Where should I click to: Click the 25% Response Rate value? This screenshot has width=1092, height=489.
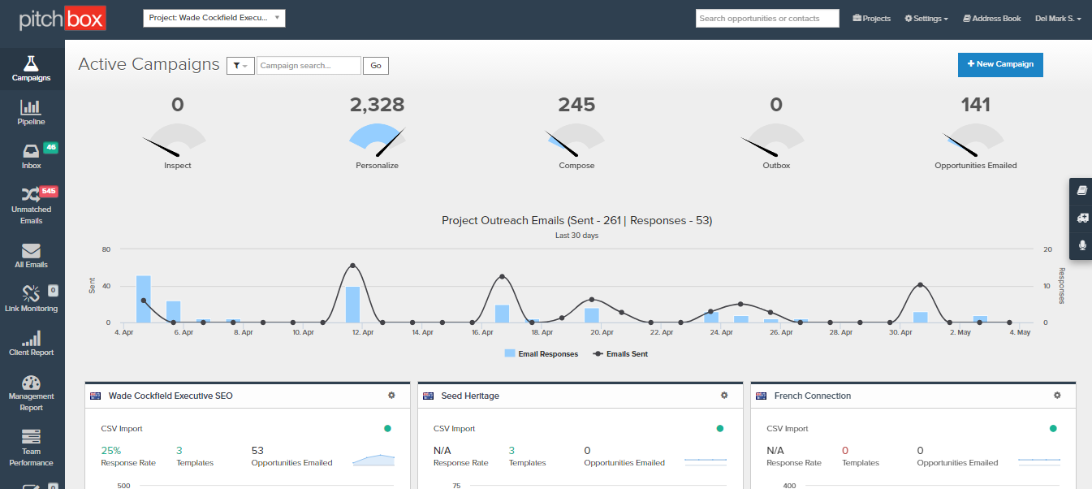pos(110,451)
